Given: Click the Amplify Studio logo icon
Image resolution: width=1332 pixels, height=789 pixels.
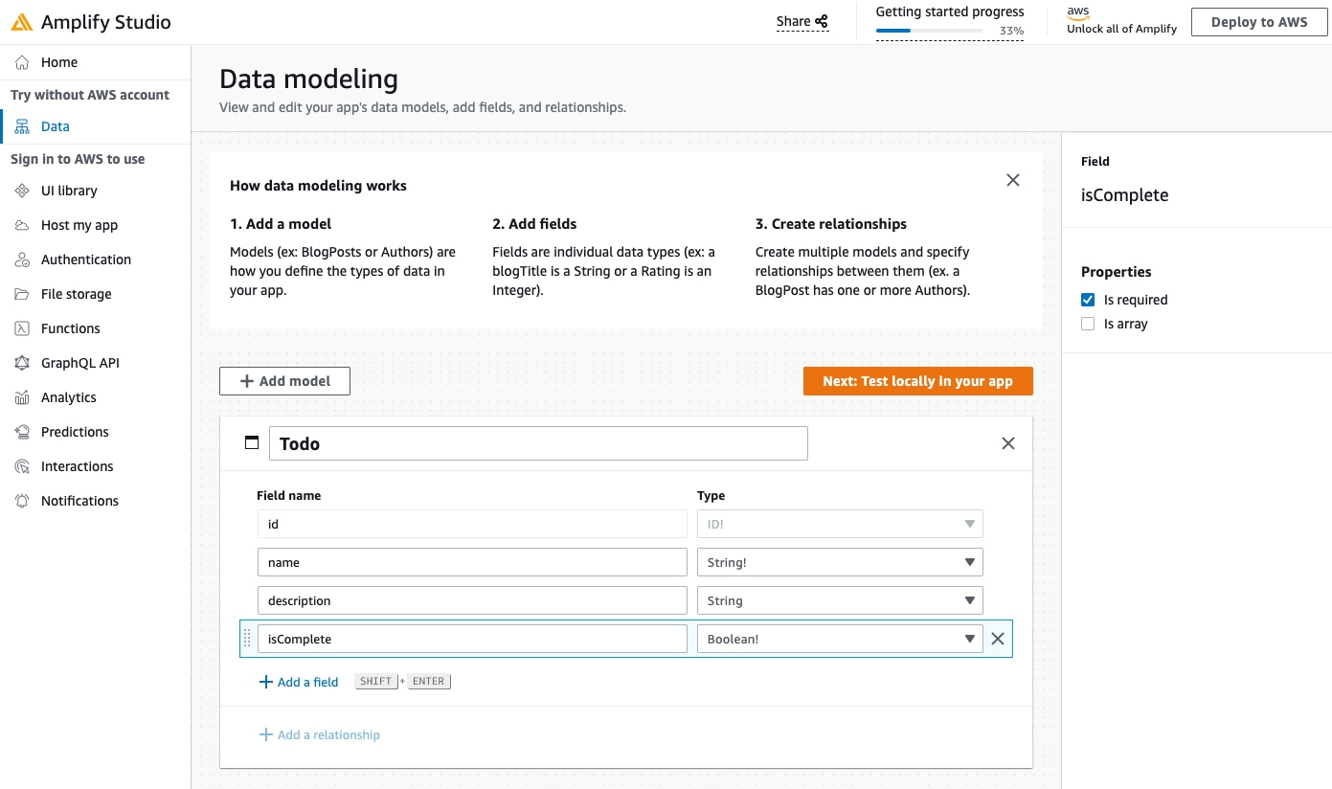Looking at the screenshot, I should coord(22,22).
